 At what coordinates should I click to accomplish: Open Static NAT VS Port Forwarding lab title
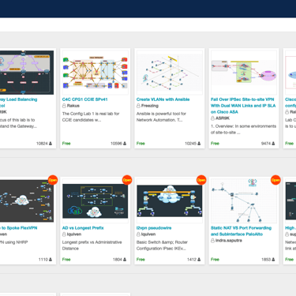pyautogui.click(x=241, y=231)
